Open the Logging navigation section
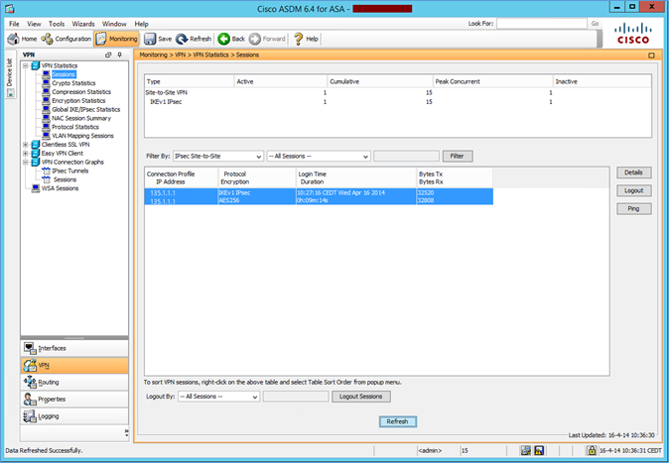The width and height of the screenshot is (669, 463). coord(74,416)
